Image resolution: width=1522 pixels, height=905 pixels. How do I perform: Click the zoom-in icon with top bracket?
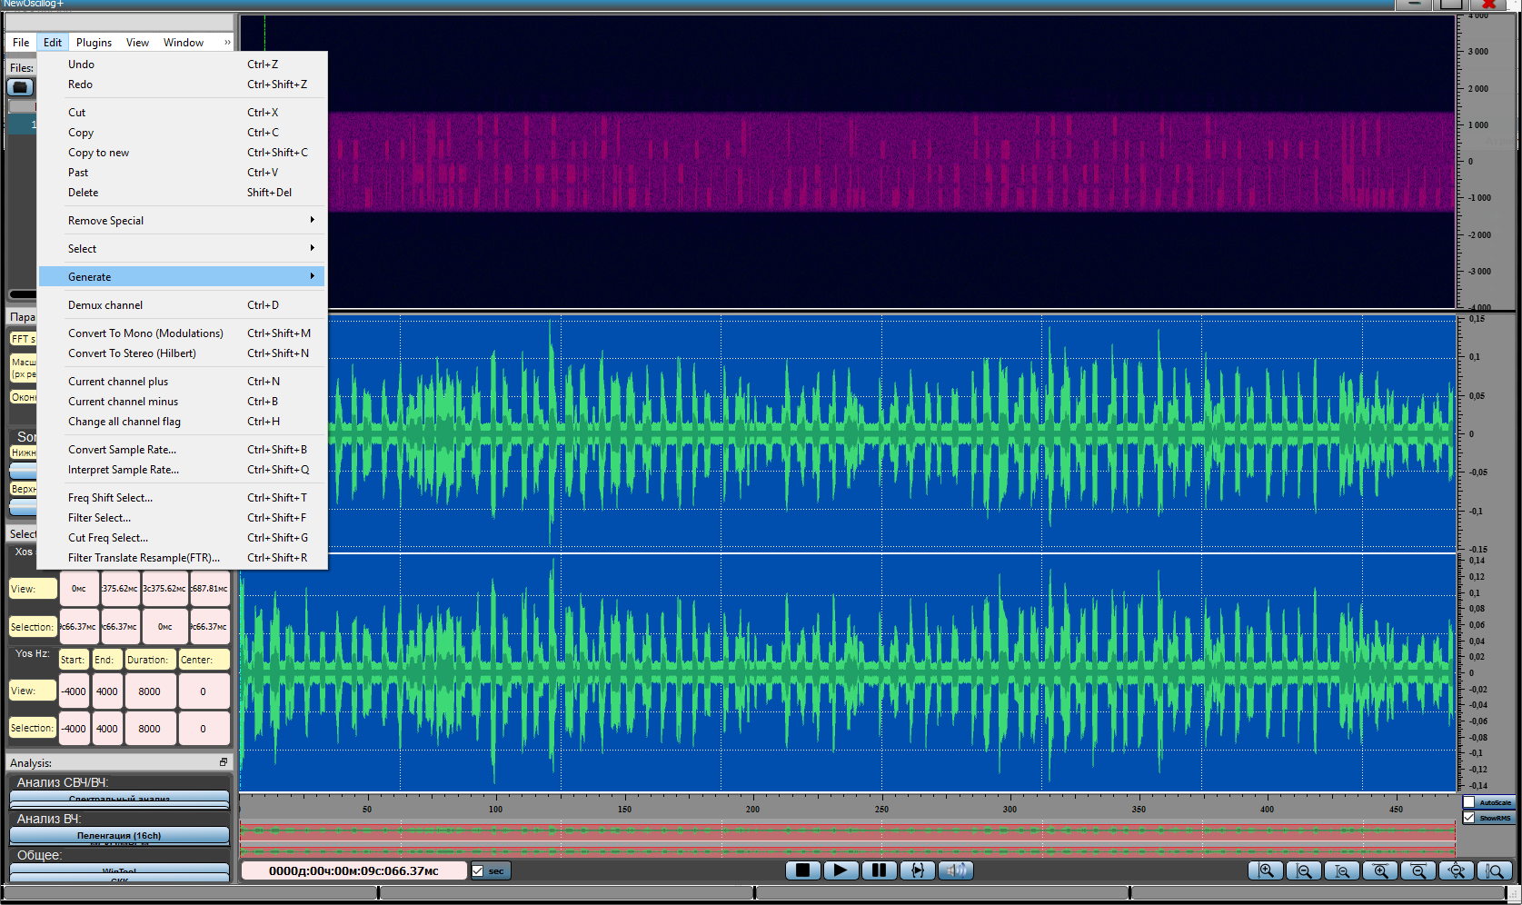point(1380,870)
